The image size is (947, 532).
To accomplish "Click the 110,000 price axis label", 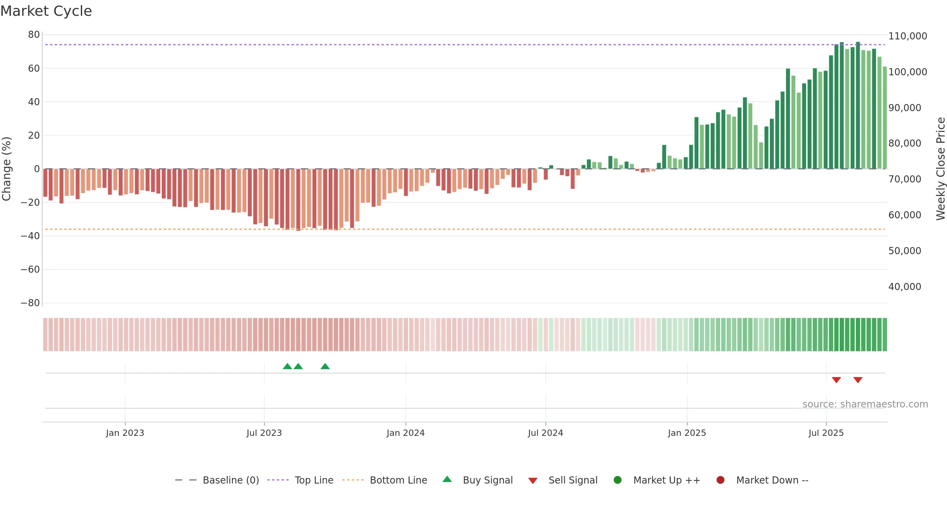I will point(908,36).
